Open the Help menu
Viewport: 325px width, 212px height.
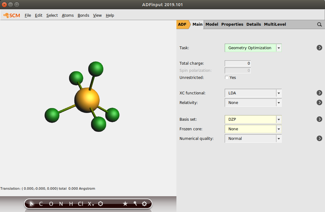pos(110,15)
